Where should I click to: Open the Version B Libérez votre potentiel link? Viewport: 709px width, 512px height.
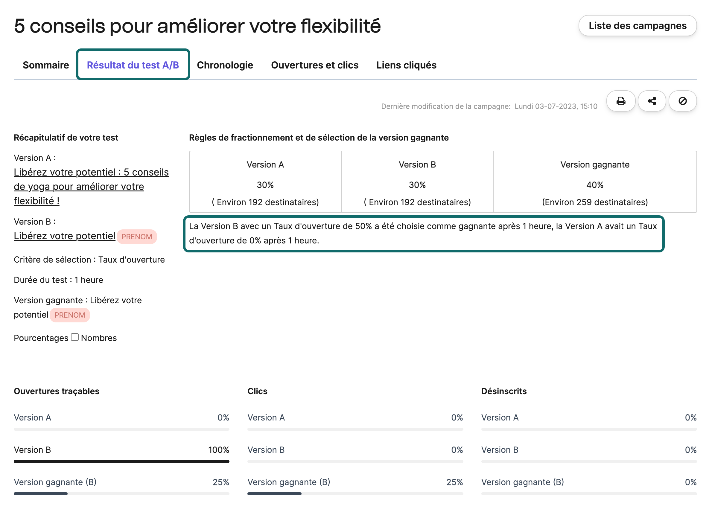point(65,236)
